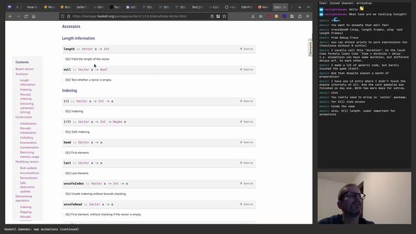Image resolution: width=416 pixels, height=234 pixels.
Task: Click the Bool type in null signature
Action: pos(104,70)
